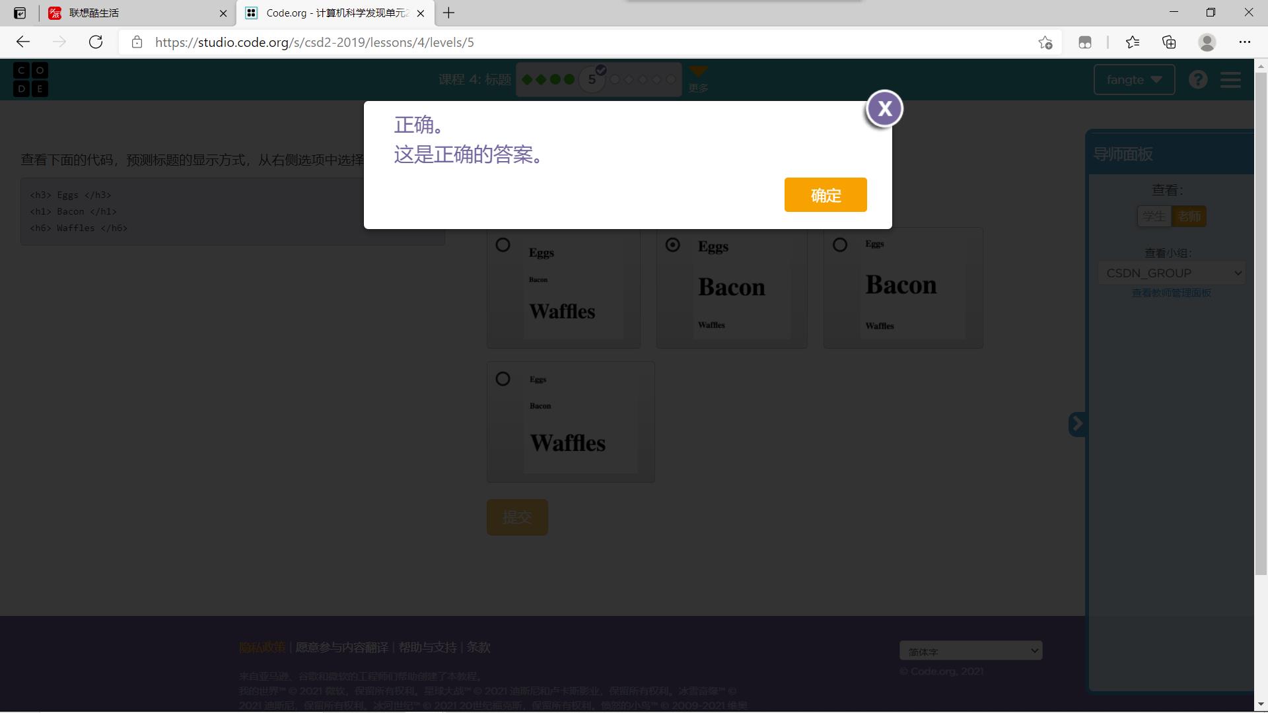Close the dialog with the X icon
1268x713 pixels.
coord(884,109)
